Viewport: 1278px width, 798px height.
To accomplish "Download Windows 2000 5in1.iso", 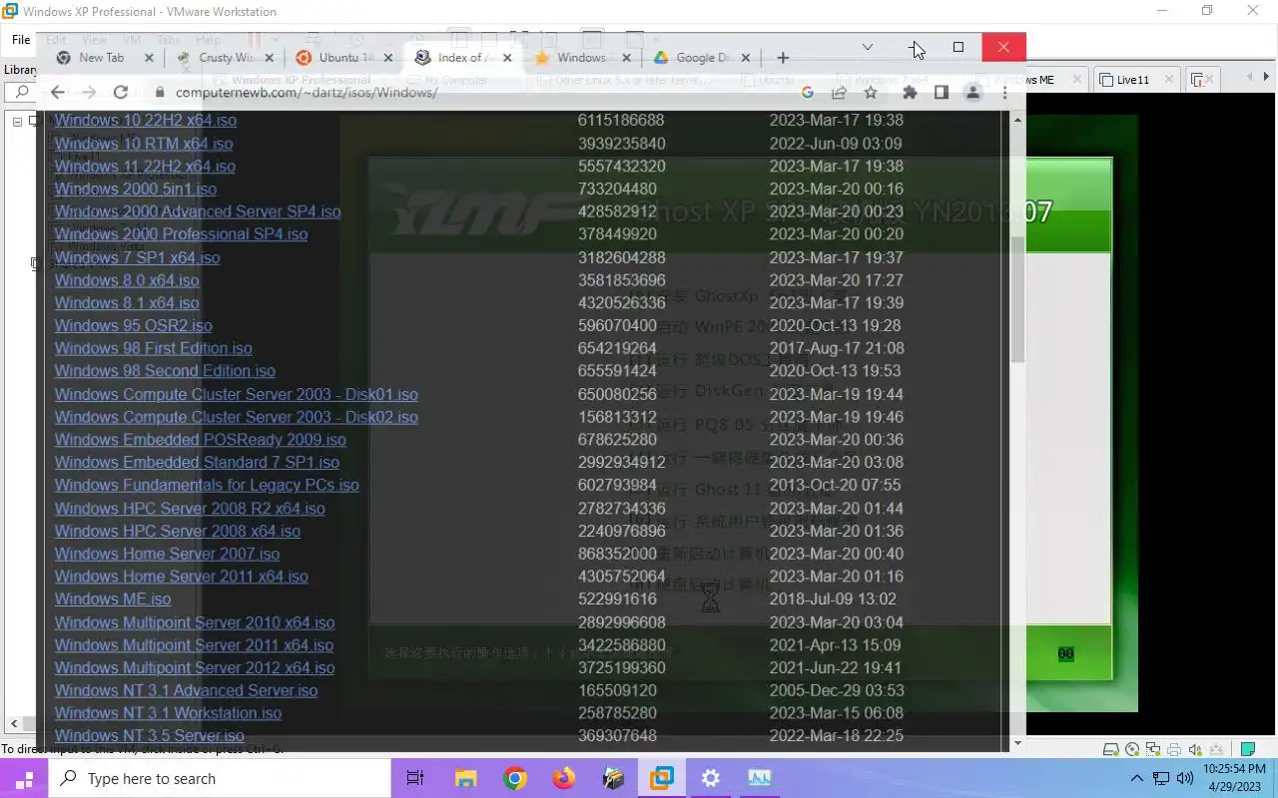I will tap(136, 189).
